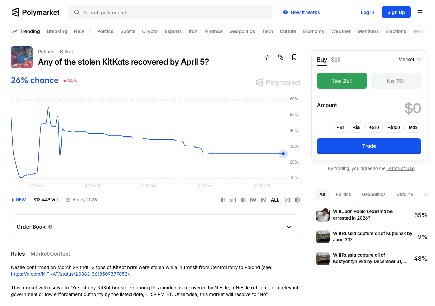435x306 pixels.
Task: Expand the Order Book section
Action: pos(289,227)
